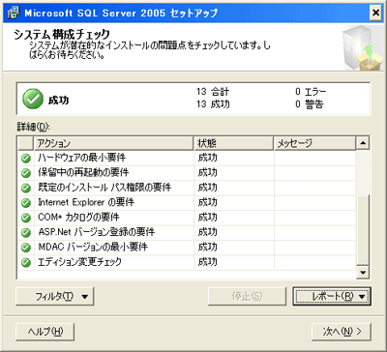Image resolution: width=387 pixels, height=352 pixels.
Task: Open the フィルタ(T) dropdown button
Action: click(x=55, y=296)
